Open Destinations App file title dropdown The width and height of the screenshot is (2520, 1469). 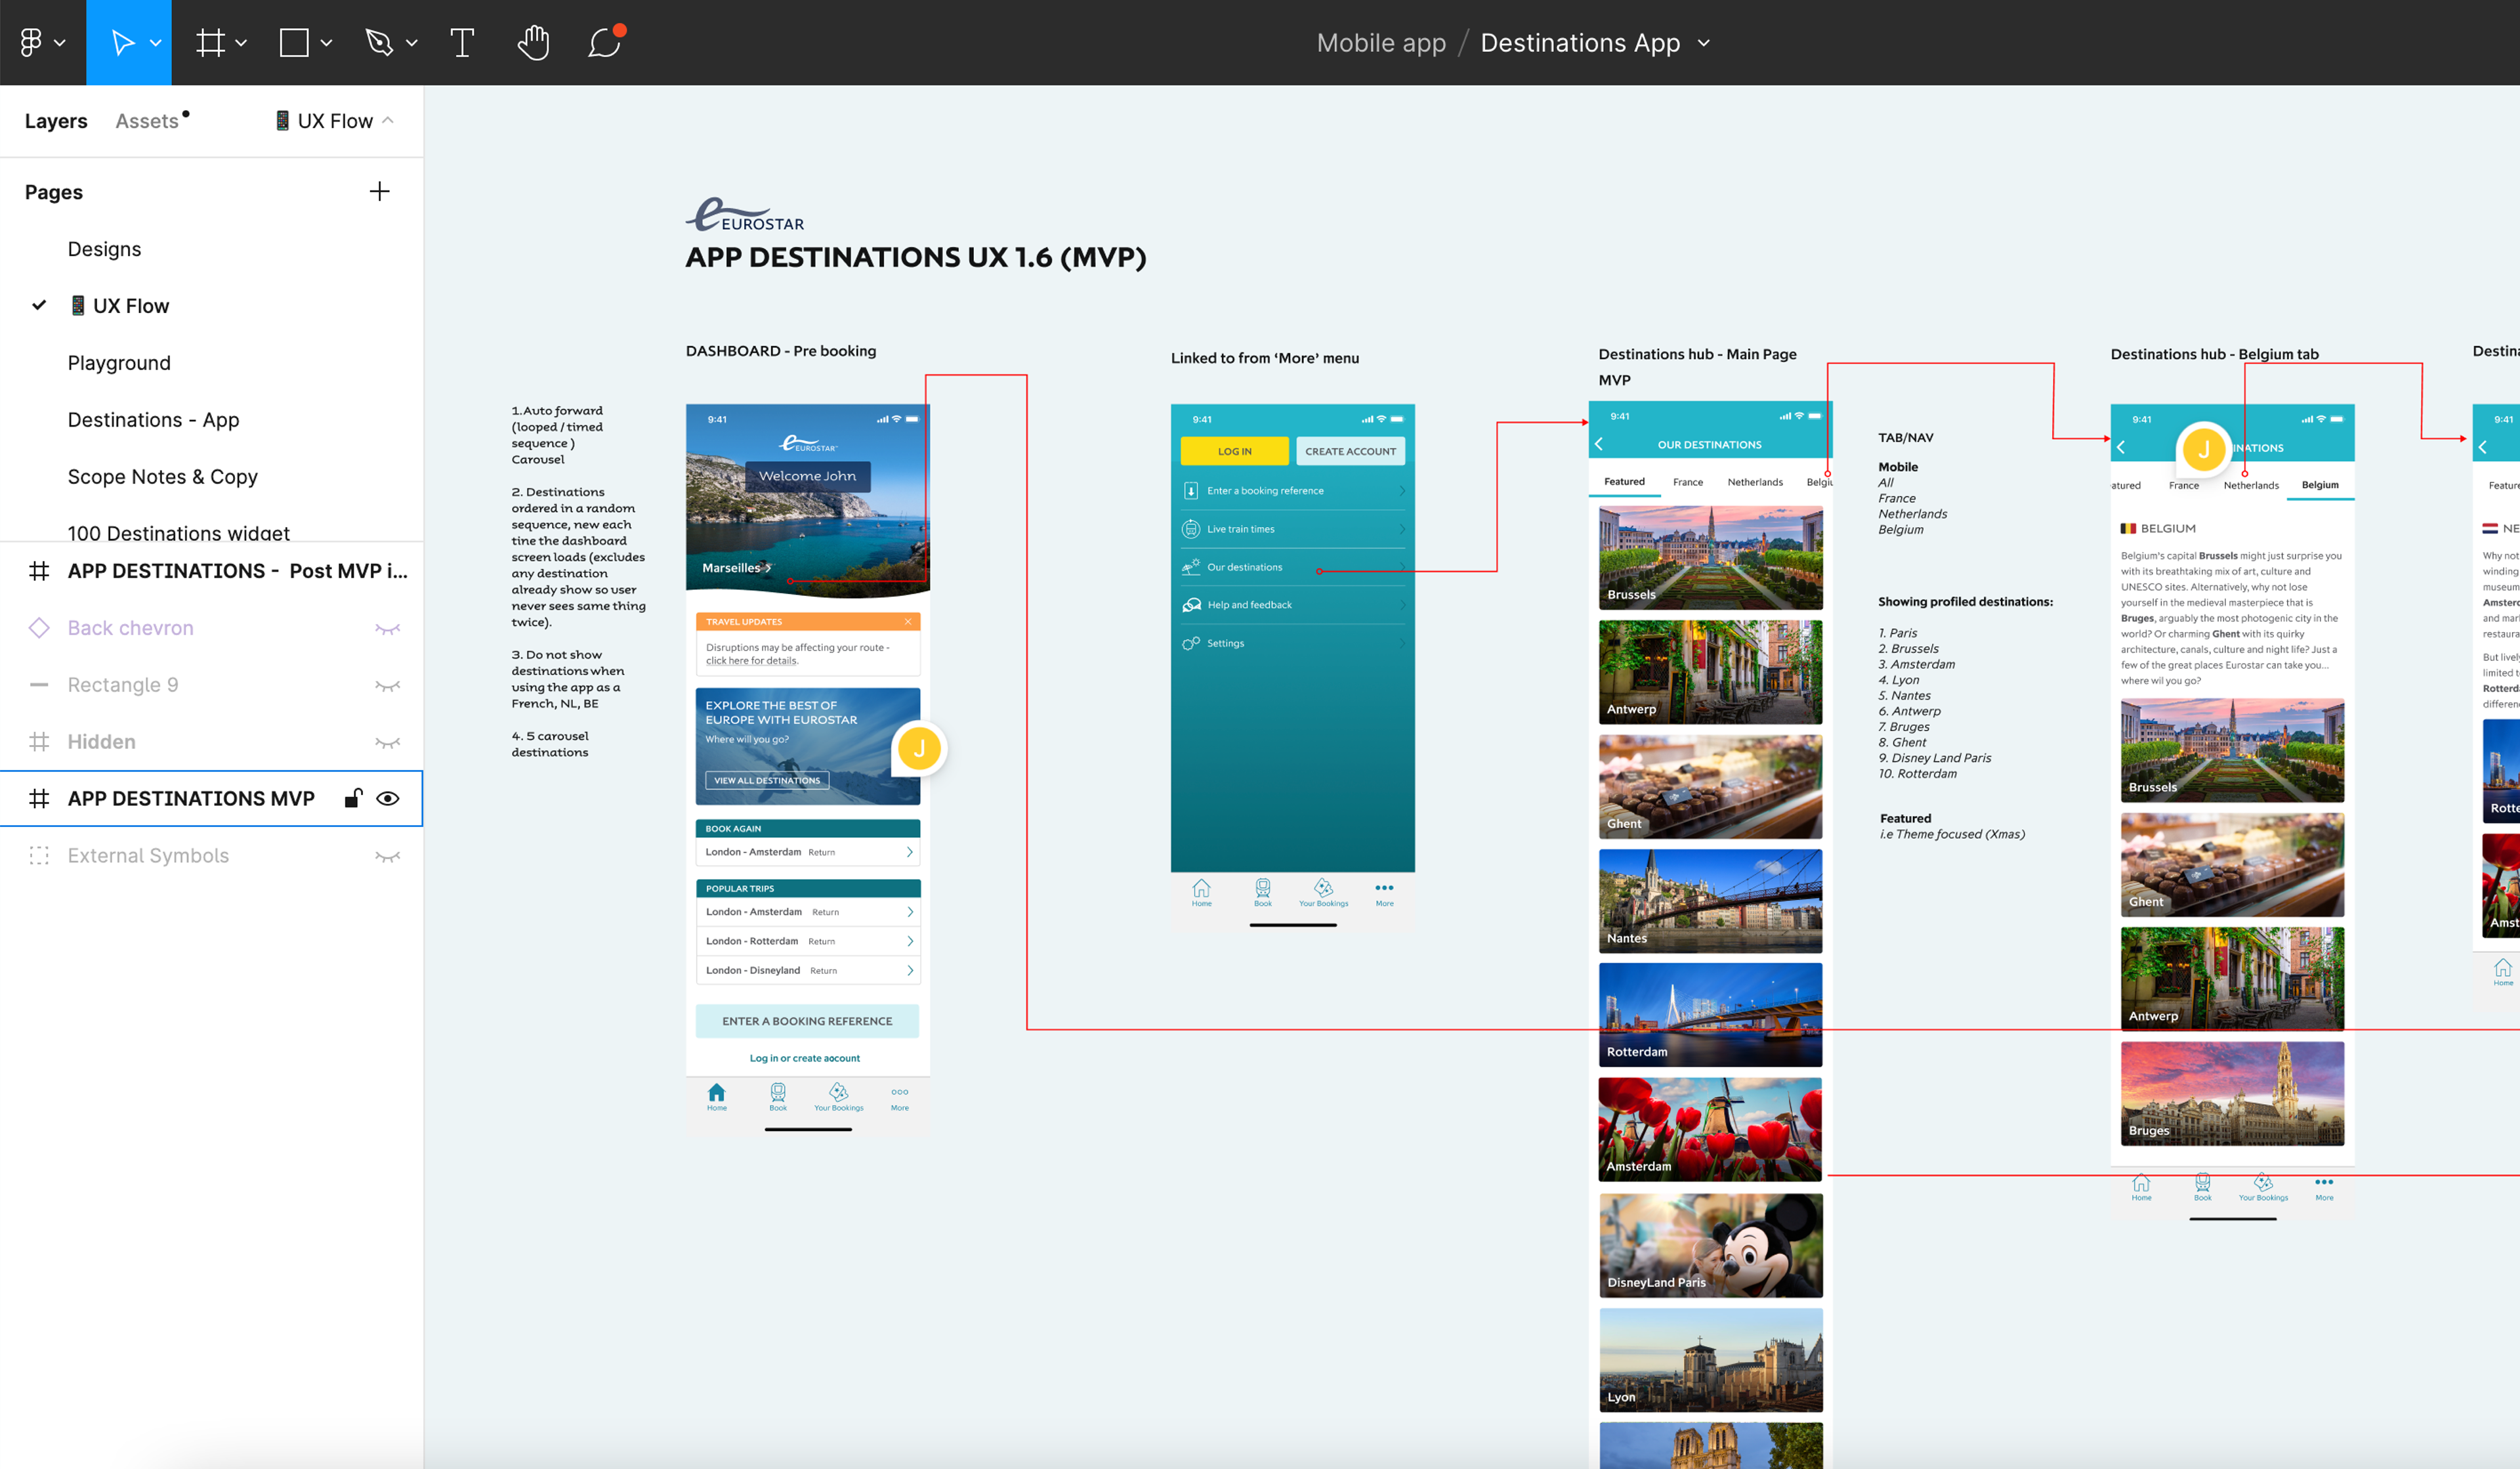point(1704,43)
